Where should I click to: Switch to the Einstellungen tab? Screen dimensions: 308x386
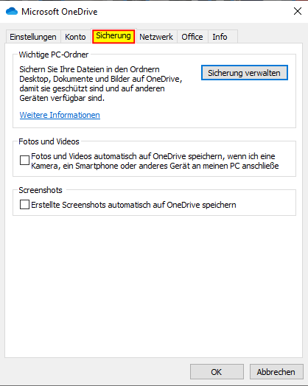coord(33,37)
